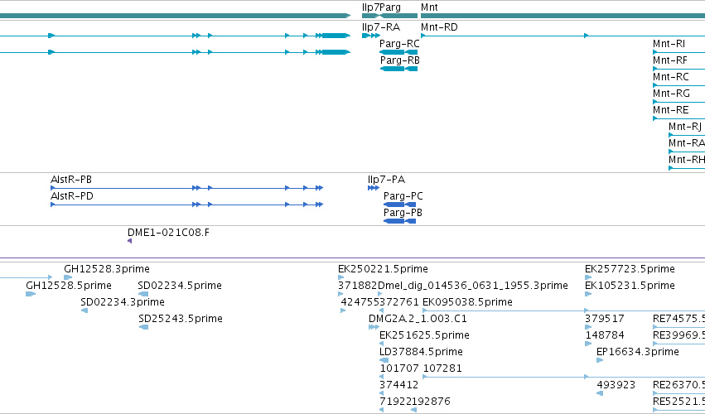This screenshot has height=414, width=705.
Task: Click the EK257723.5prime EST label
Action: pos(630,269)
